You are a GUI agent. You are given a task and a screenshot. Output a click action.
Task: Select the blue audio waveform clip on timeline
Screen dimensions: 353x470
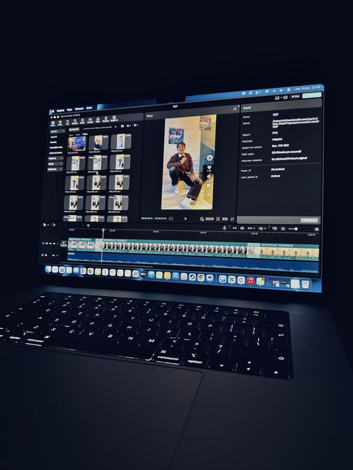(193, 263)
